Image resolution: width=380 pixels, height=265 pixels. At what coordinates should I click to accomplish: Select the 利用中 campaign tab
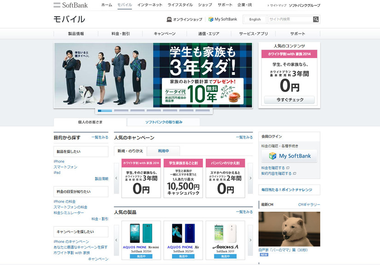click(163, 151)
